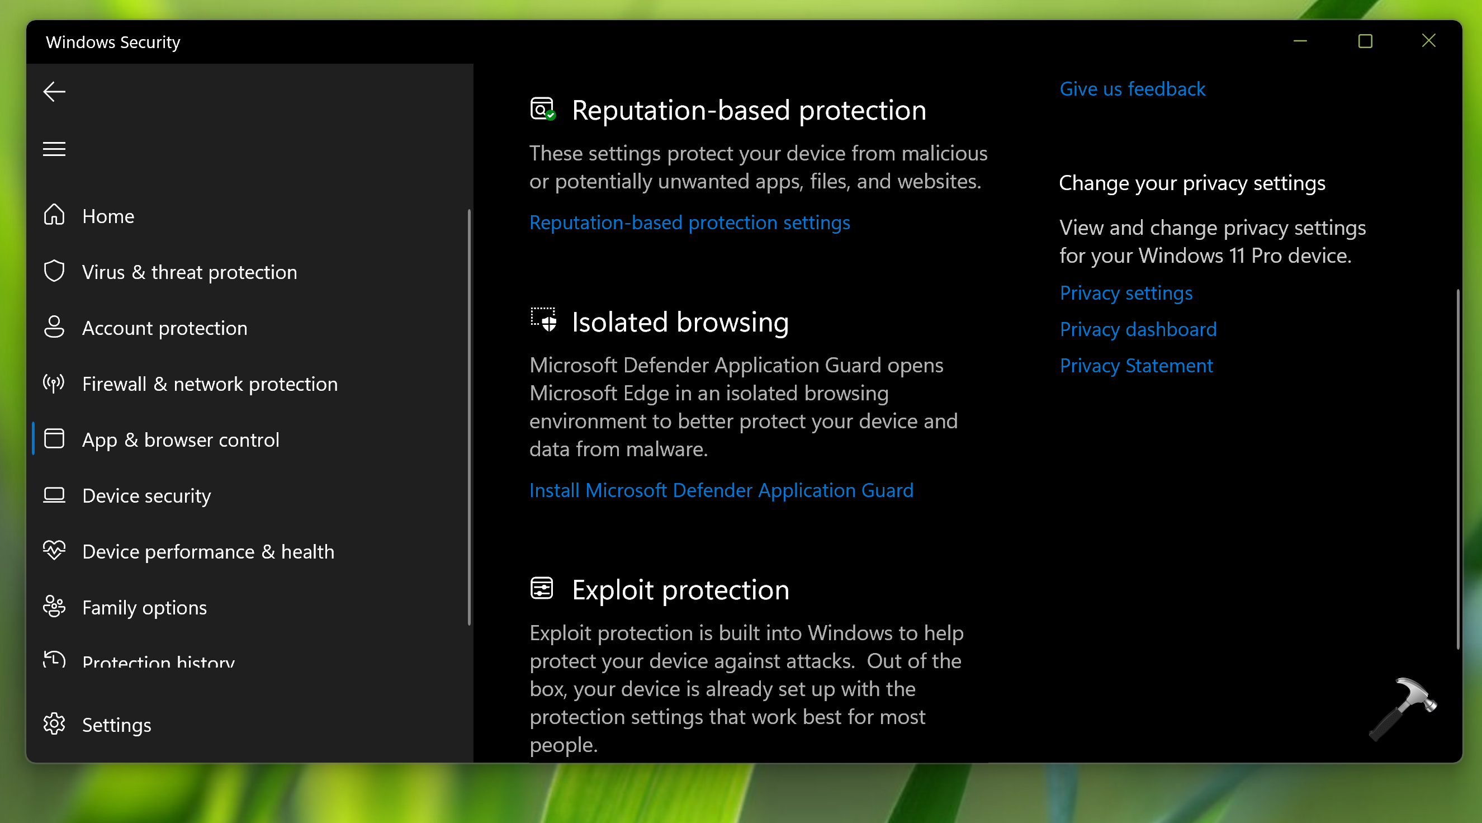1482x823 pixels.
Task: Open Reputation-based protection settings link
Action: coord(689,223)
